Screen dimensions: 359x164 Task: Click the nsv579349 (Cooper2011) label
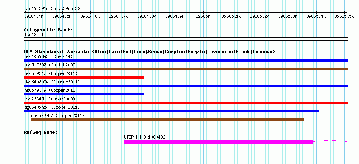tap(51, 90)
